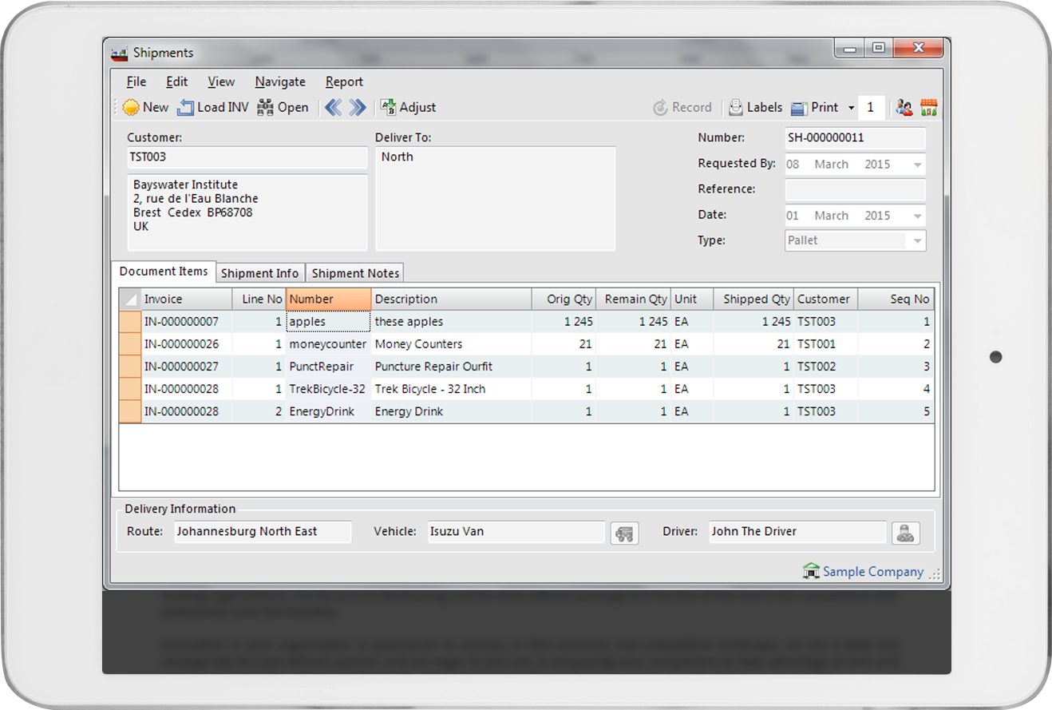Viewport: 1052px width, 710px height.
Task: Open the Date field dropdown
Action: click(x=917, y=216)
